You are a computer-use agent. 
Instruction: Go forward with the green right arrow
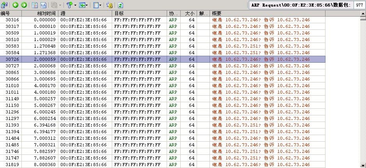coord(24,5)
